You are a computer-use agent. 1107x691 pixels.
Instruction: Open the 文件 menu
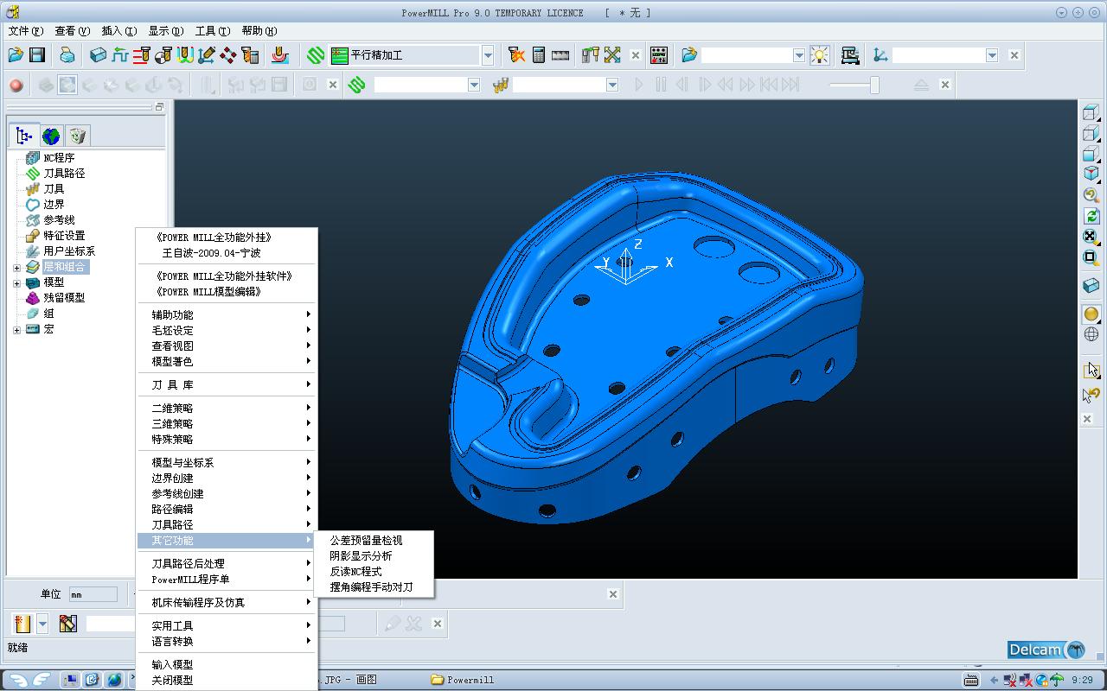click(25, 31)
